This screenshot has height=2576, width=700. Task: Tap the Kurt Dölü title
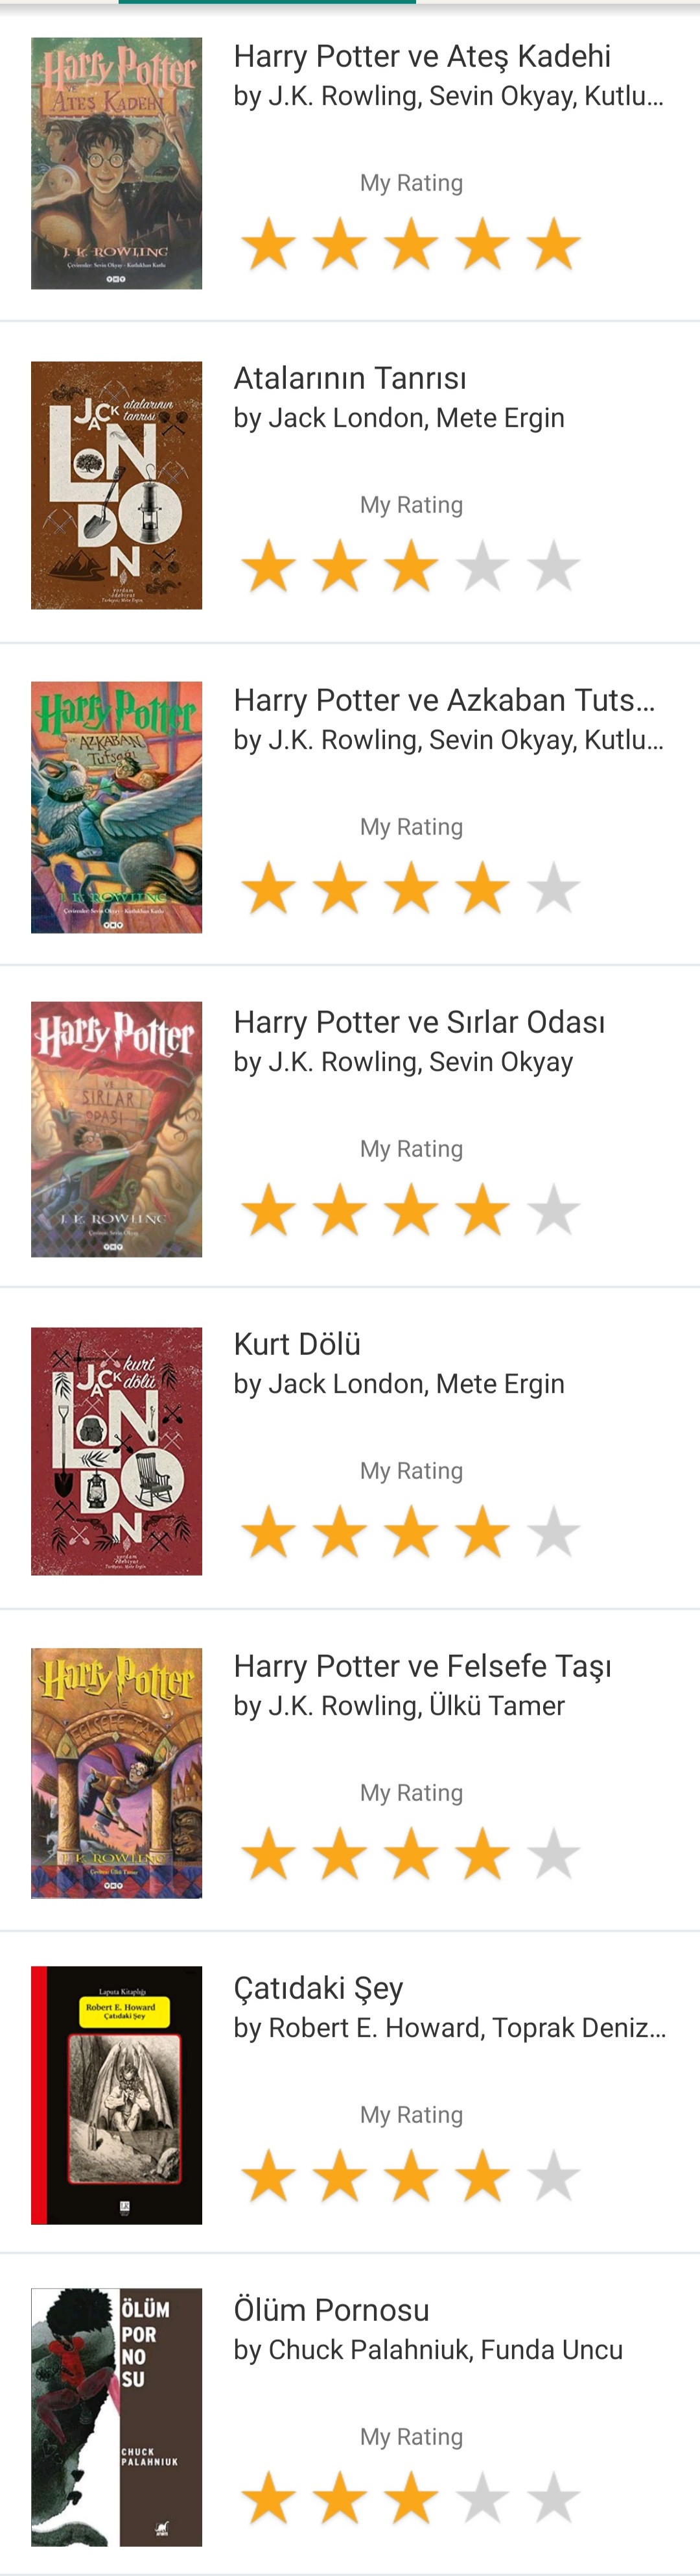tap(297, 1344)
